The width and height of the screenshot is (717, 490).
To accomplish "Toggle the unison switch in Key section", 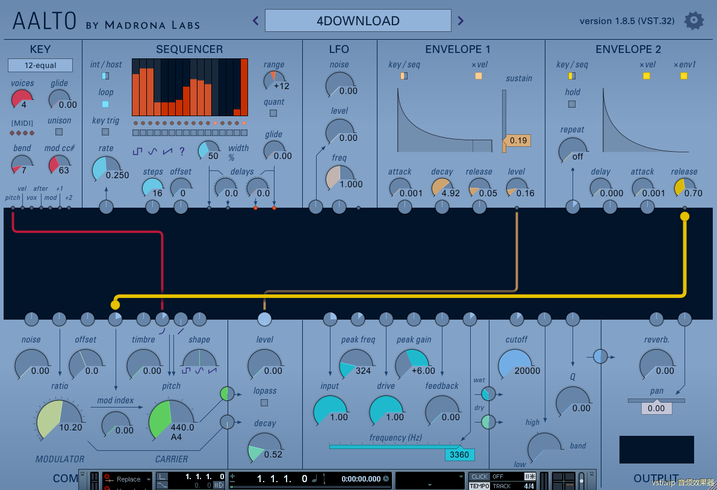I will pyautogui.click(x=59, y=132).
